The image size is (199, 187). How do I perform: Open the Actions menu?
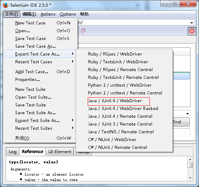point(48,14)
